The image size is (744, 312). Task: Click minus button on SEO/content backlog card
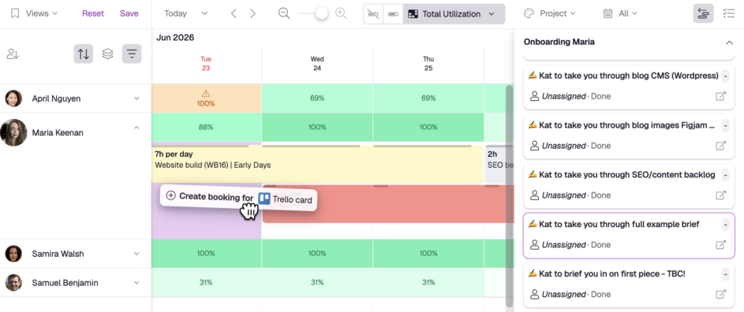[x=726, y=175]
